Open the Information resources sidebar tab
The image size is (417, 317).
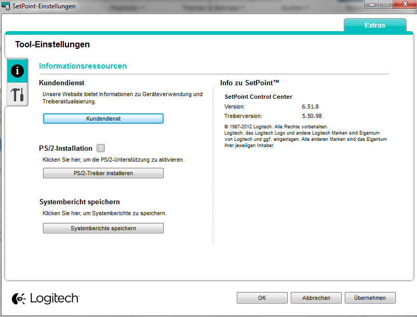click(17, 71)
